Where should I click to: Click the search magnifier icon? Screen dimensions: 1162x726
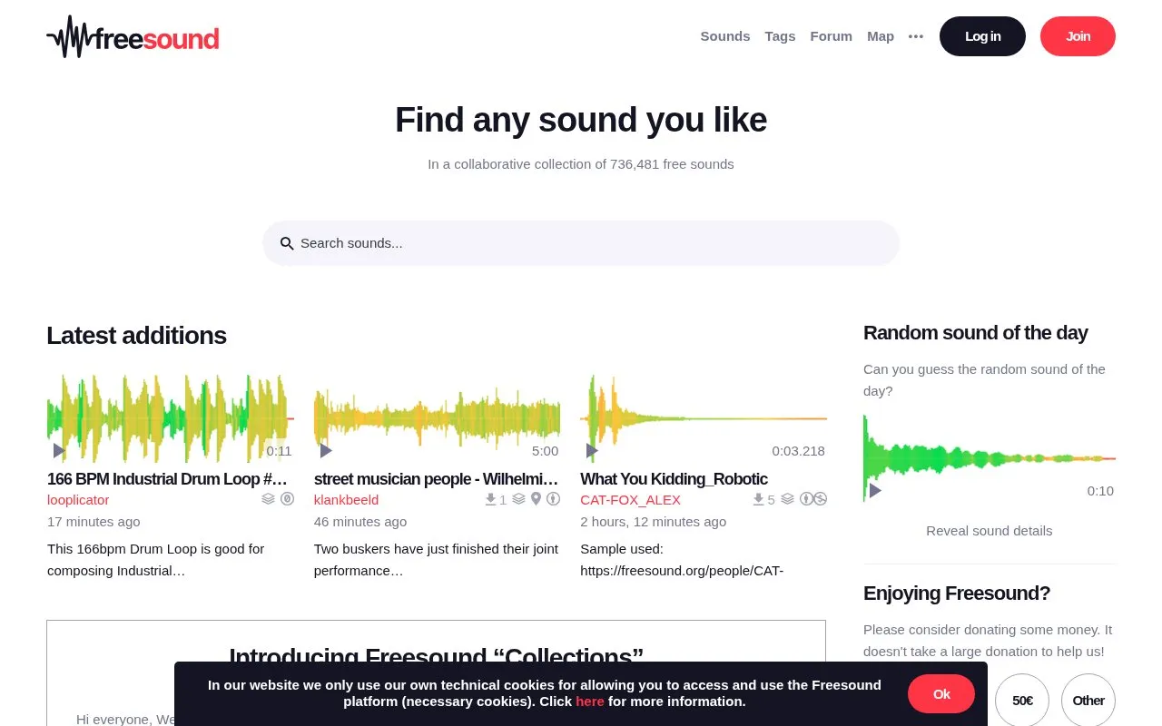point(287,243)
